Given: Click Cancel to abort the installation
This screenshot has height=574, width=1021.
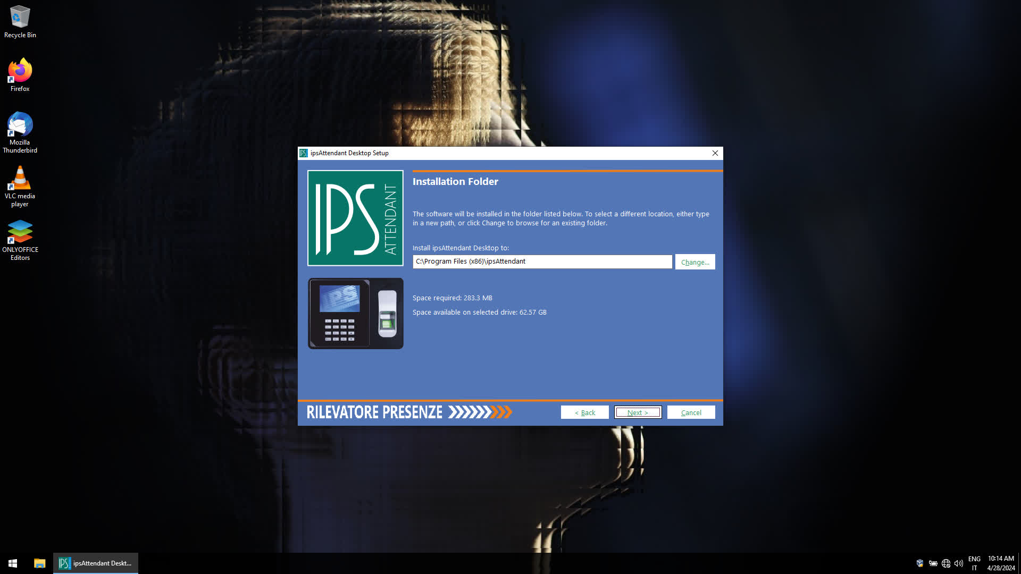Looking at the screenshot, I should click(x=691, y=412).
